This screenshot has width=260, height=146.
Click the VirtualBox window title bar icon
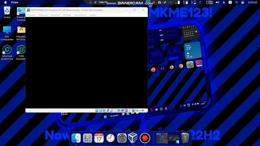28,10
